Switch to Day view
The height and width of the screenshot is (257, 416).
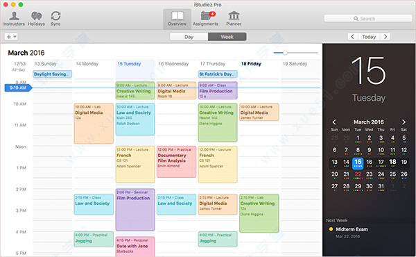coord(189,37)
